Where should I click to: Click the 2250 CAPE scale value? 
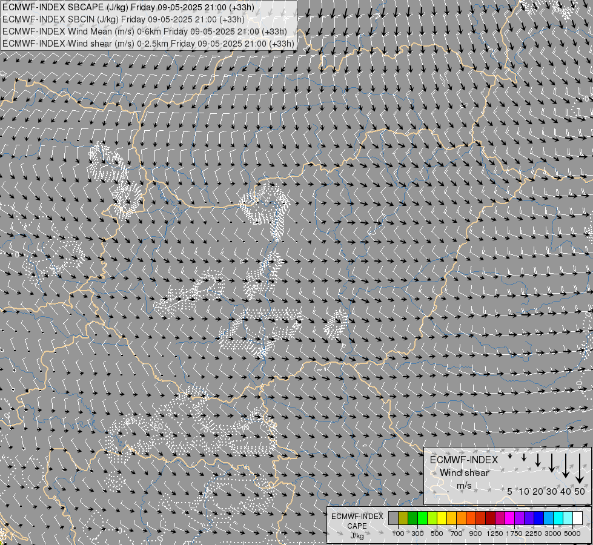534,533
